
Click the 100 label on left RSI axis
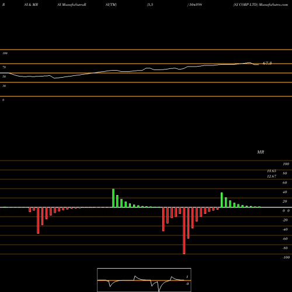coord(5,53)
